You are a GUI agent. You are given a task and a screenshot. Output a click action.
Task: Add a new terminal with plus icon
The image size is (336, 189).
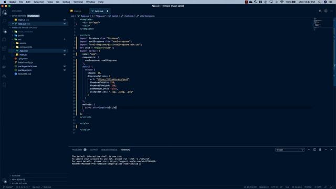pyautogui.click(x=309, y=150)
